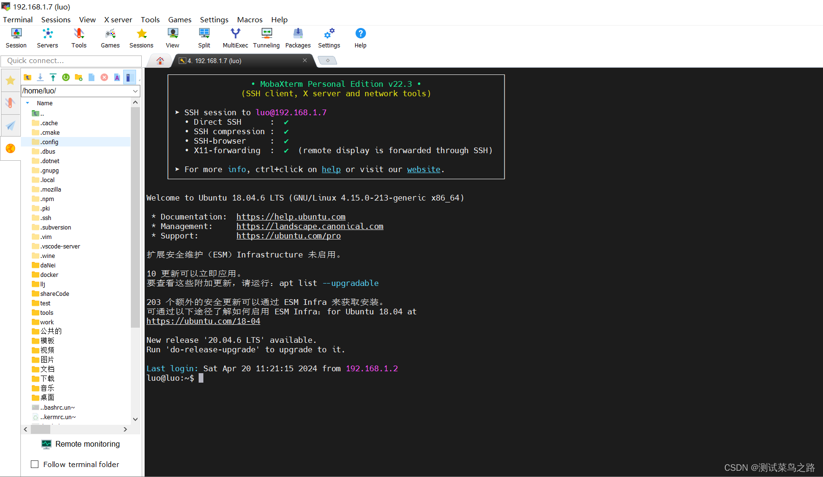
Task: Open the Macros menu
Action: tap(250, 19)
